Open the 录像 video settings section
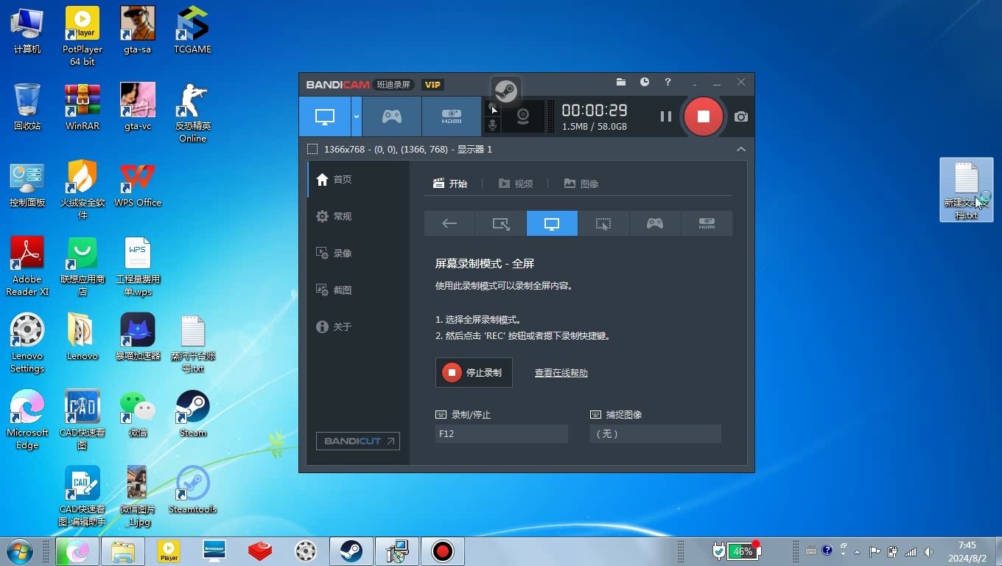This screenshot has width=1002, height=566. [x=358, y=253]
